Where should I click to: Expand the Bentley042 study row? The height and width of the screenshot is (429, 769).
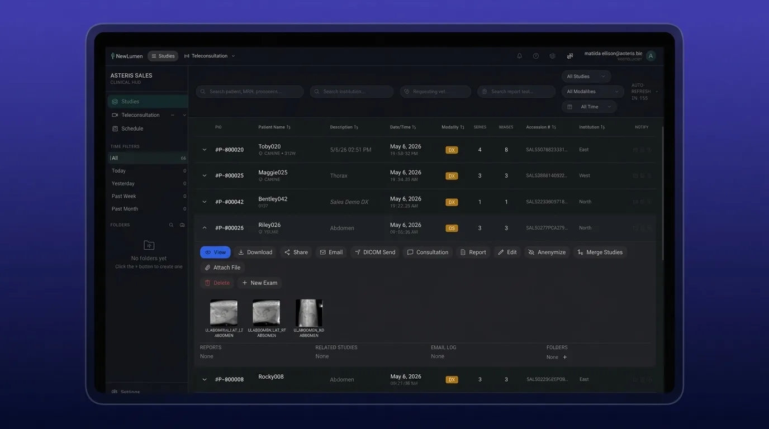205,202
